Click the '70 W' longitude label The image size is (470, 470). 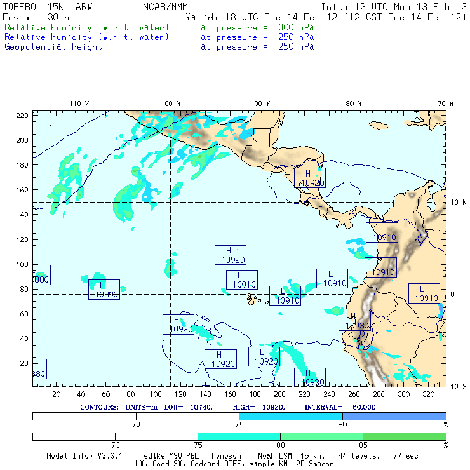pyautogui.click(x=445, y=104)
